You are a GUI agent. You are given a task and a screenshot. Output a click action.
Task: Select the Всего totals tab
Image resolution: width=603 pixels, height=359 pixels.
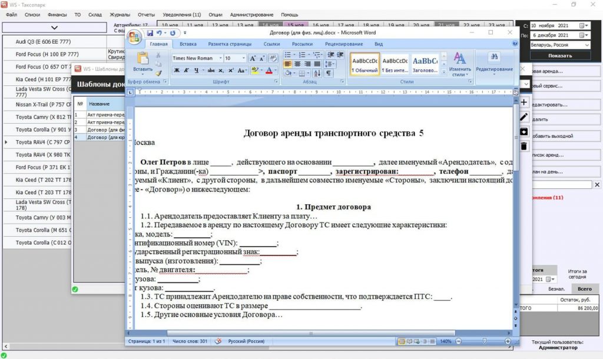point(585,288)
